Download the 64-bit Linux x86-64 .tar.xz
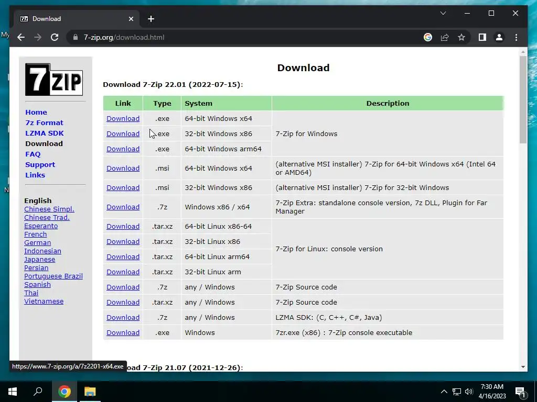This screenshot has height=402, width=537. (123, 226)
